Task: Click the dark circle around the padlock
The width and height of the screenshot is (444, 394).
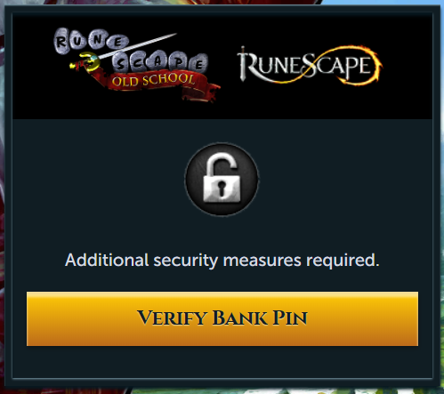Action: (222, 179)
